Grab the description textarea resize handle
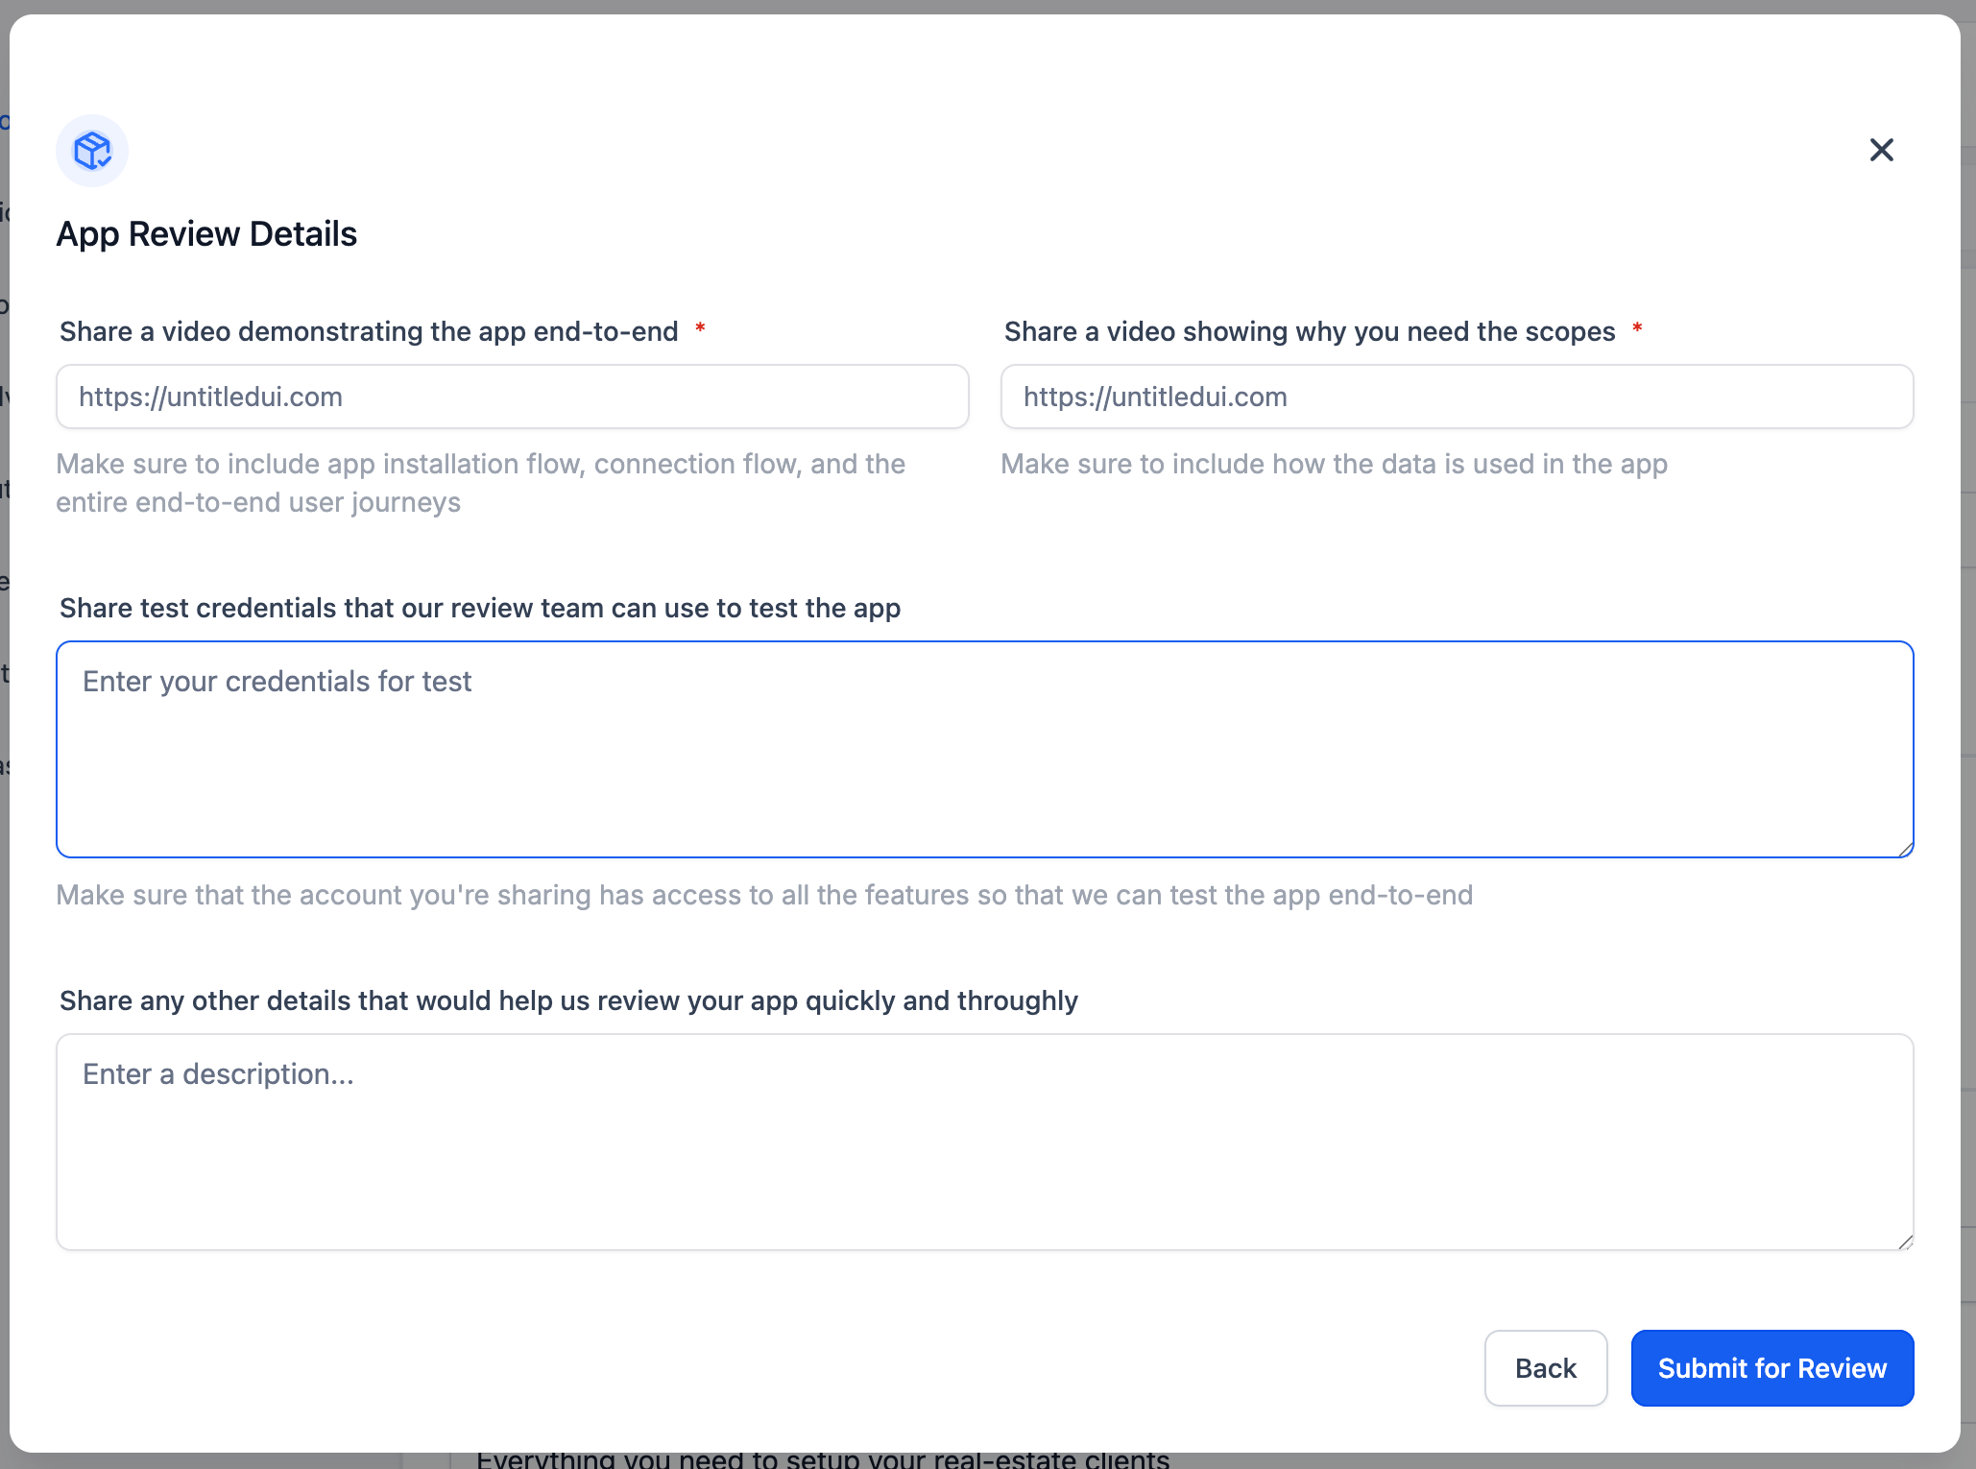 (x=1905, y=1241)
